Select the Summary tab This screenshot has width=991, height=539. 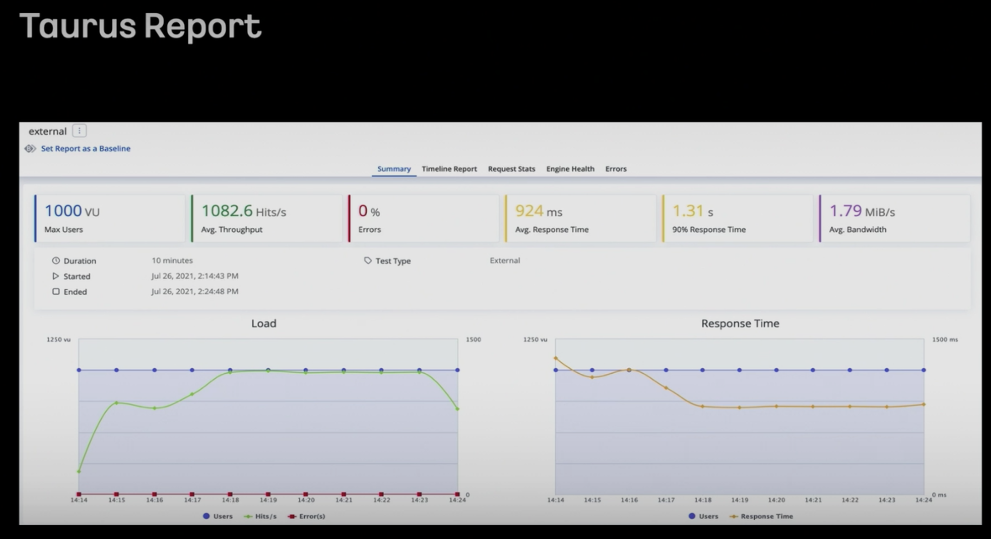click(x=394, y=169)
